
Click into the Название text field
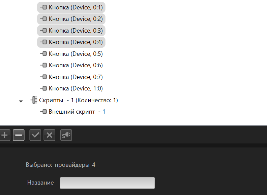tap(107, 183)
